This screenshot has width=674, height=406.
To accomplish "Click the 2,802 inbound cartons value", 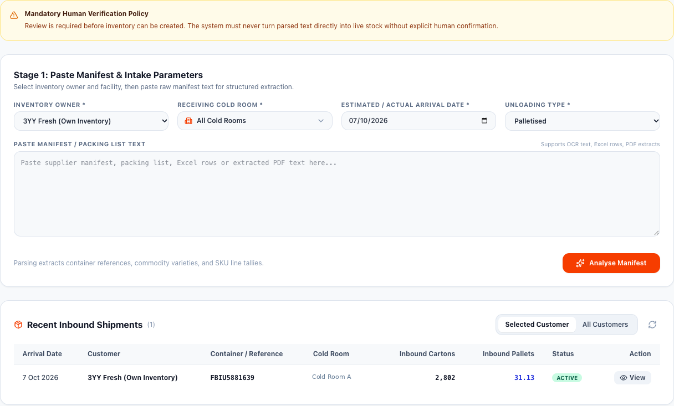I will [x=445, y=378].
